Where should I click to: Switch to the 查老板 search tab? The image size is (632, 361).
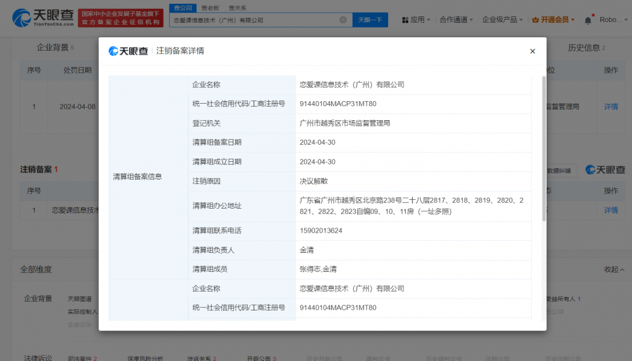point(210,8)
